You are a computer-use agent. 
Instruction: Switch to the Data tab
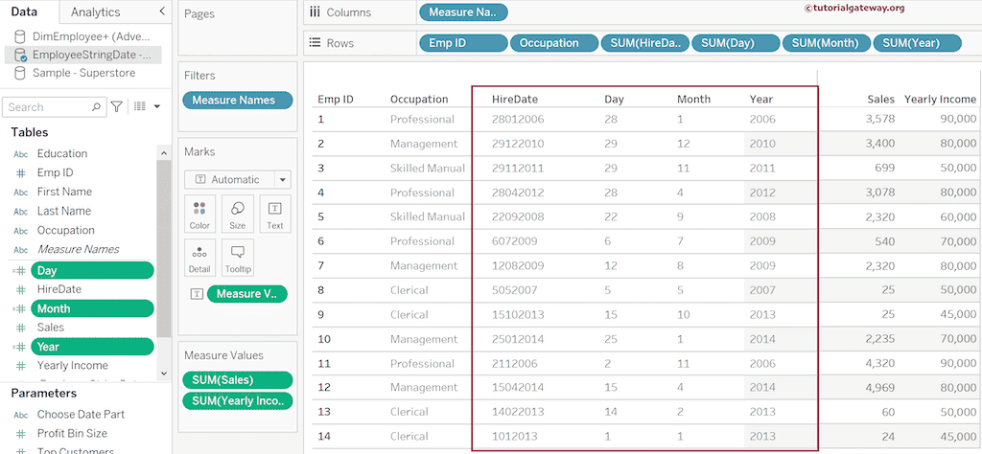pyautogui.click(x=24, y=11)
